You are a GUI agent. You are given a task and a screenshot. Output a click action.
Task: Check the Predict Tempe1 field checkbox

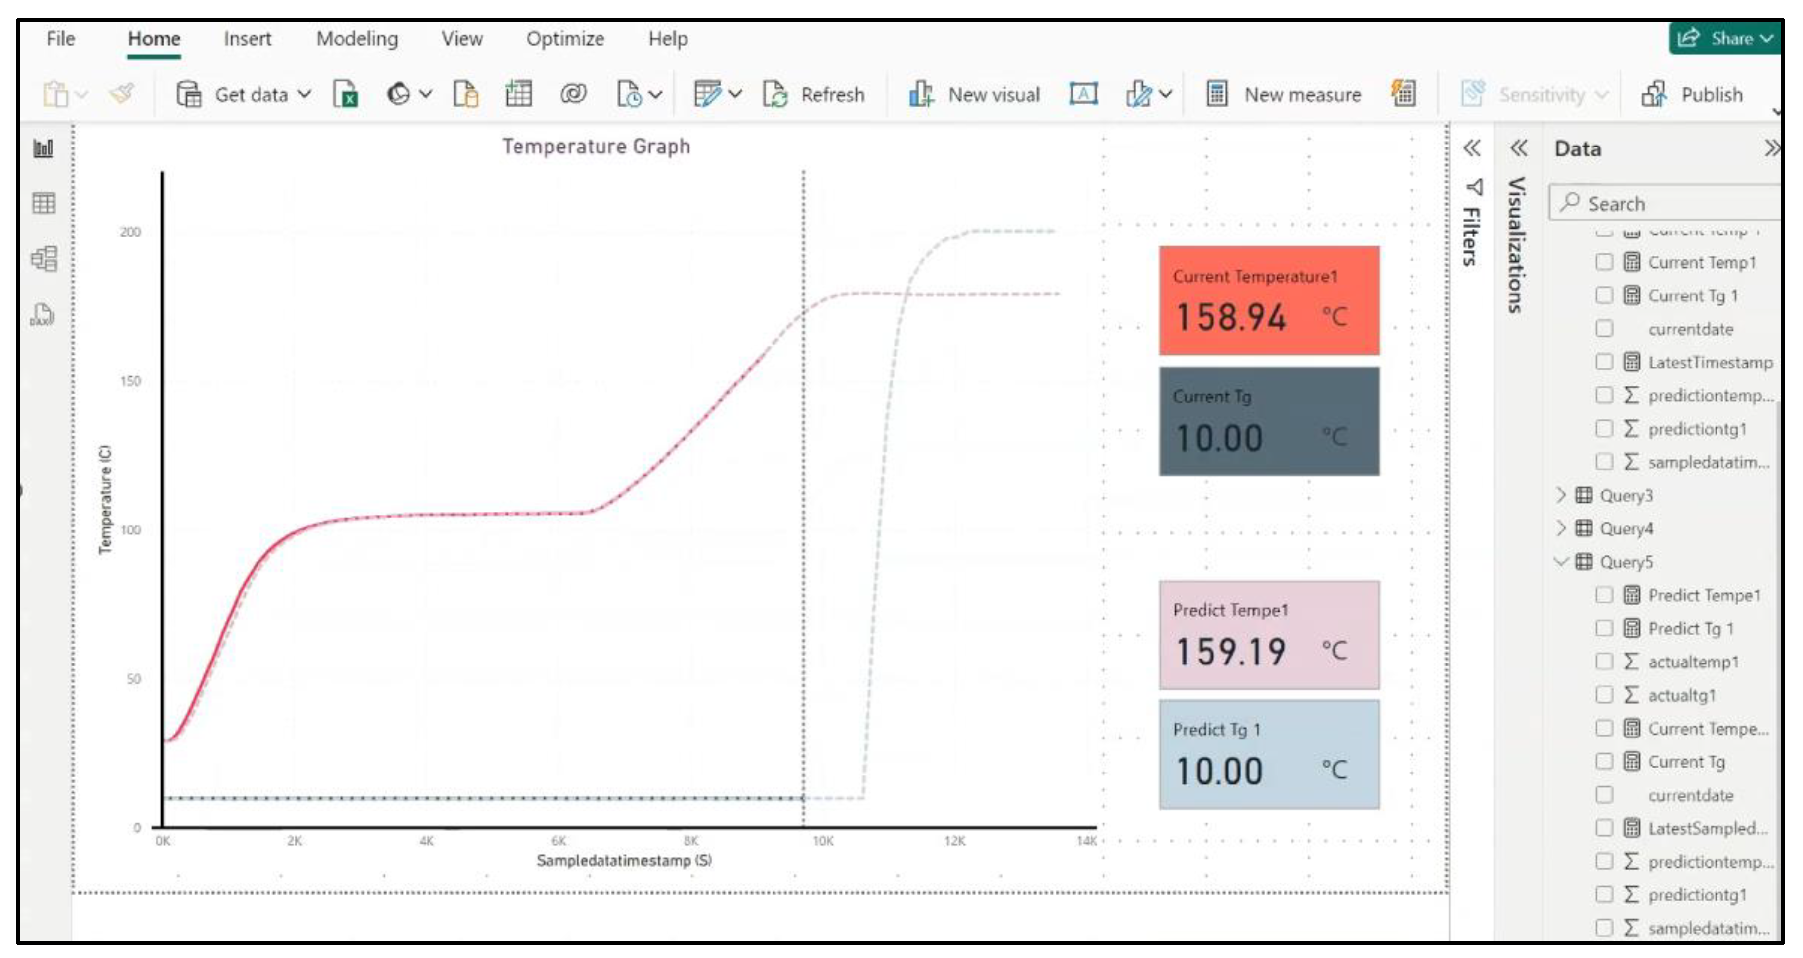(1604, 595)
